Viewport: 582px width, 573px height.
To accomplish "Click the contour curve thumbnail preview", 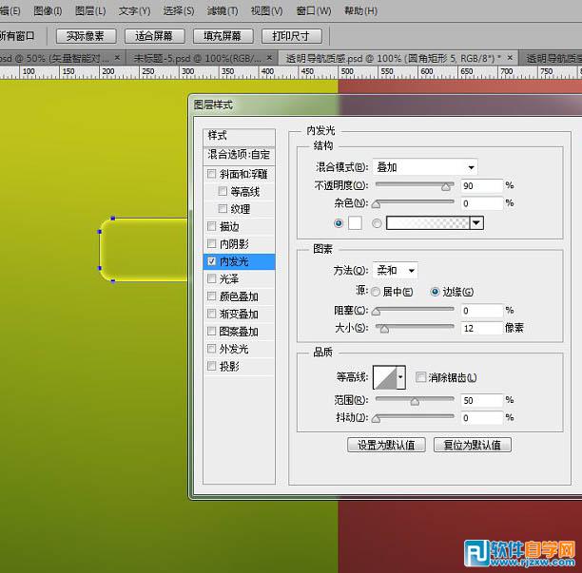I will coord(384,377).
